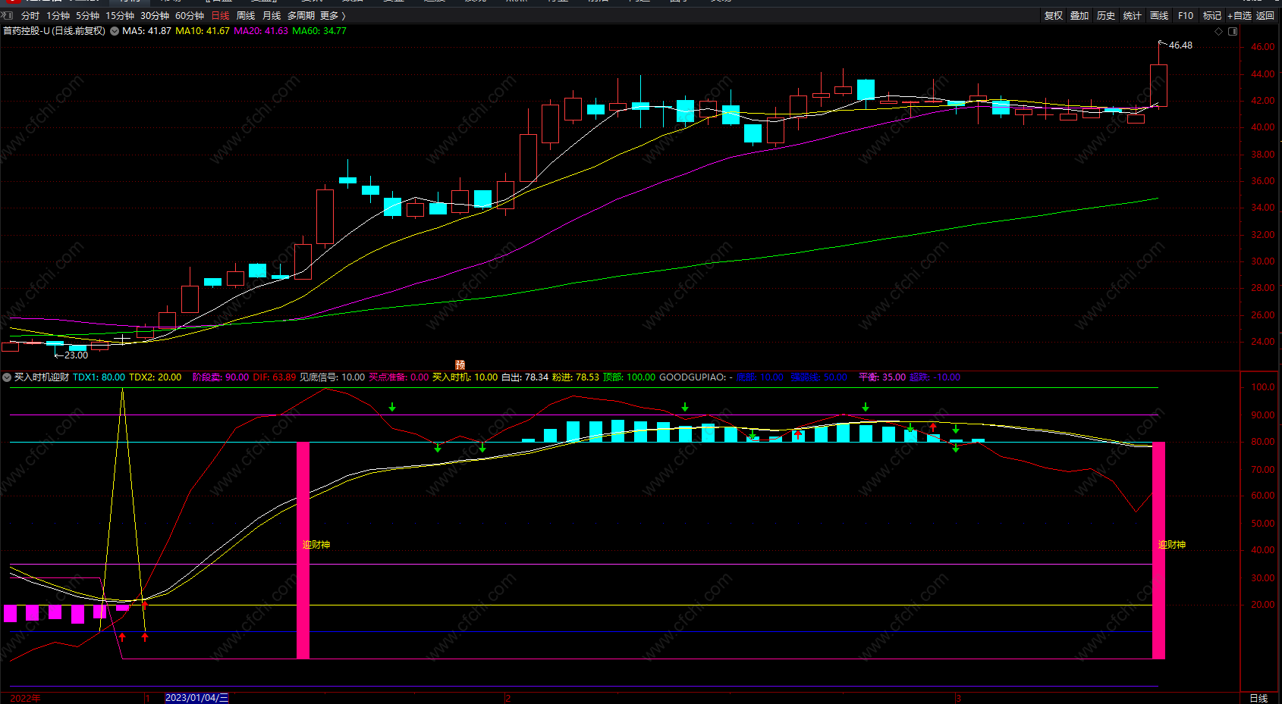The width and height of the screenshot is (1282, 704).
Task: Click the MA20: 41.63 label
Action: click(x=261, y=31)
